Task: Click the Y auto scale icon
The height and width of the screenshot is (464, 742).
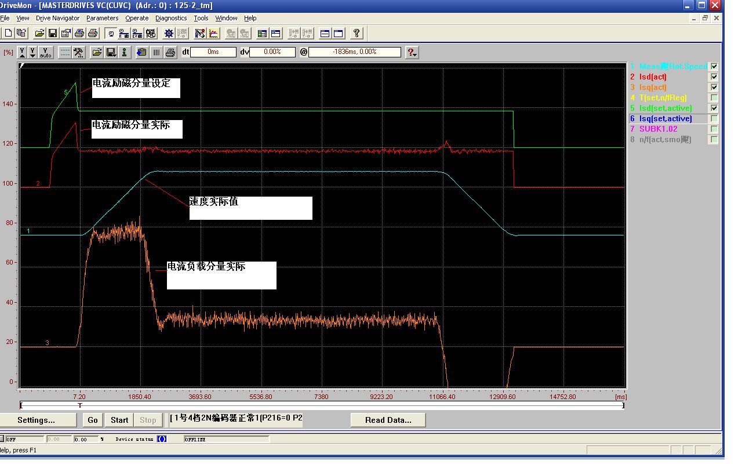Action: 45,52
